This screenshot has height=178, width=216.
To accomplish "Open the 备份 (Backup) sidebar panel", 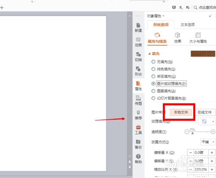I will 138,144.
